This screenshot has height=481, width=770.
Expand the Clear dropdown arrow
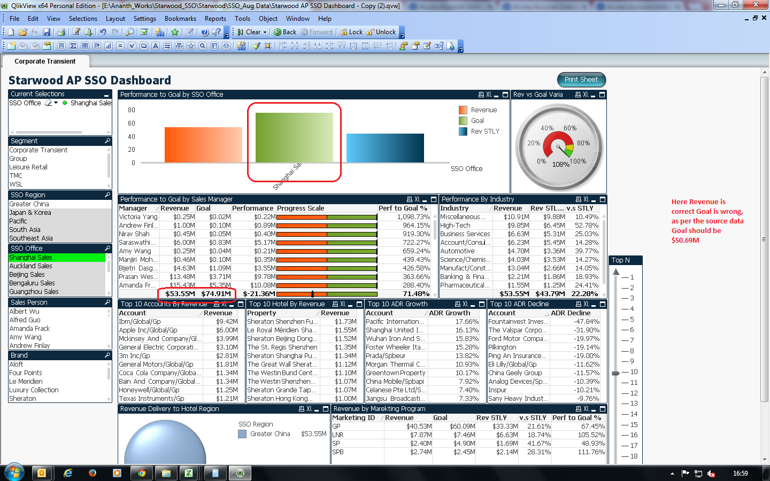pos(266,32)
